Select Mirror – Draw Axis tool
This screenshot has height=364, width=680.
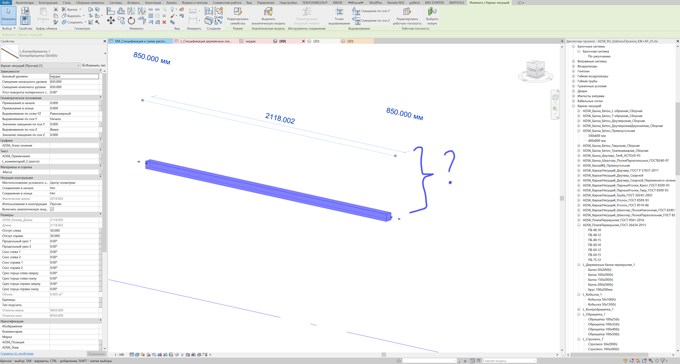point(142,11)
